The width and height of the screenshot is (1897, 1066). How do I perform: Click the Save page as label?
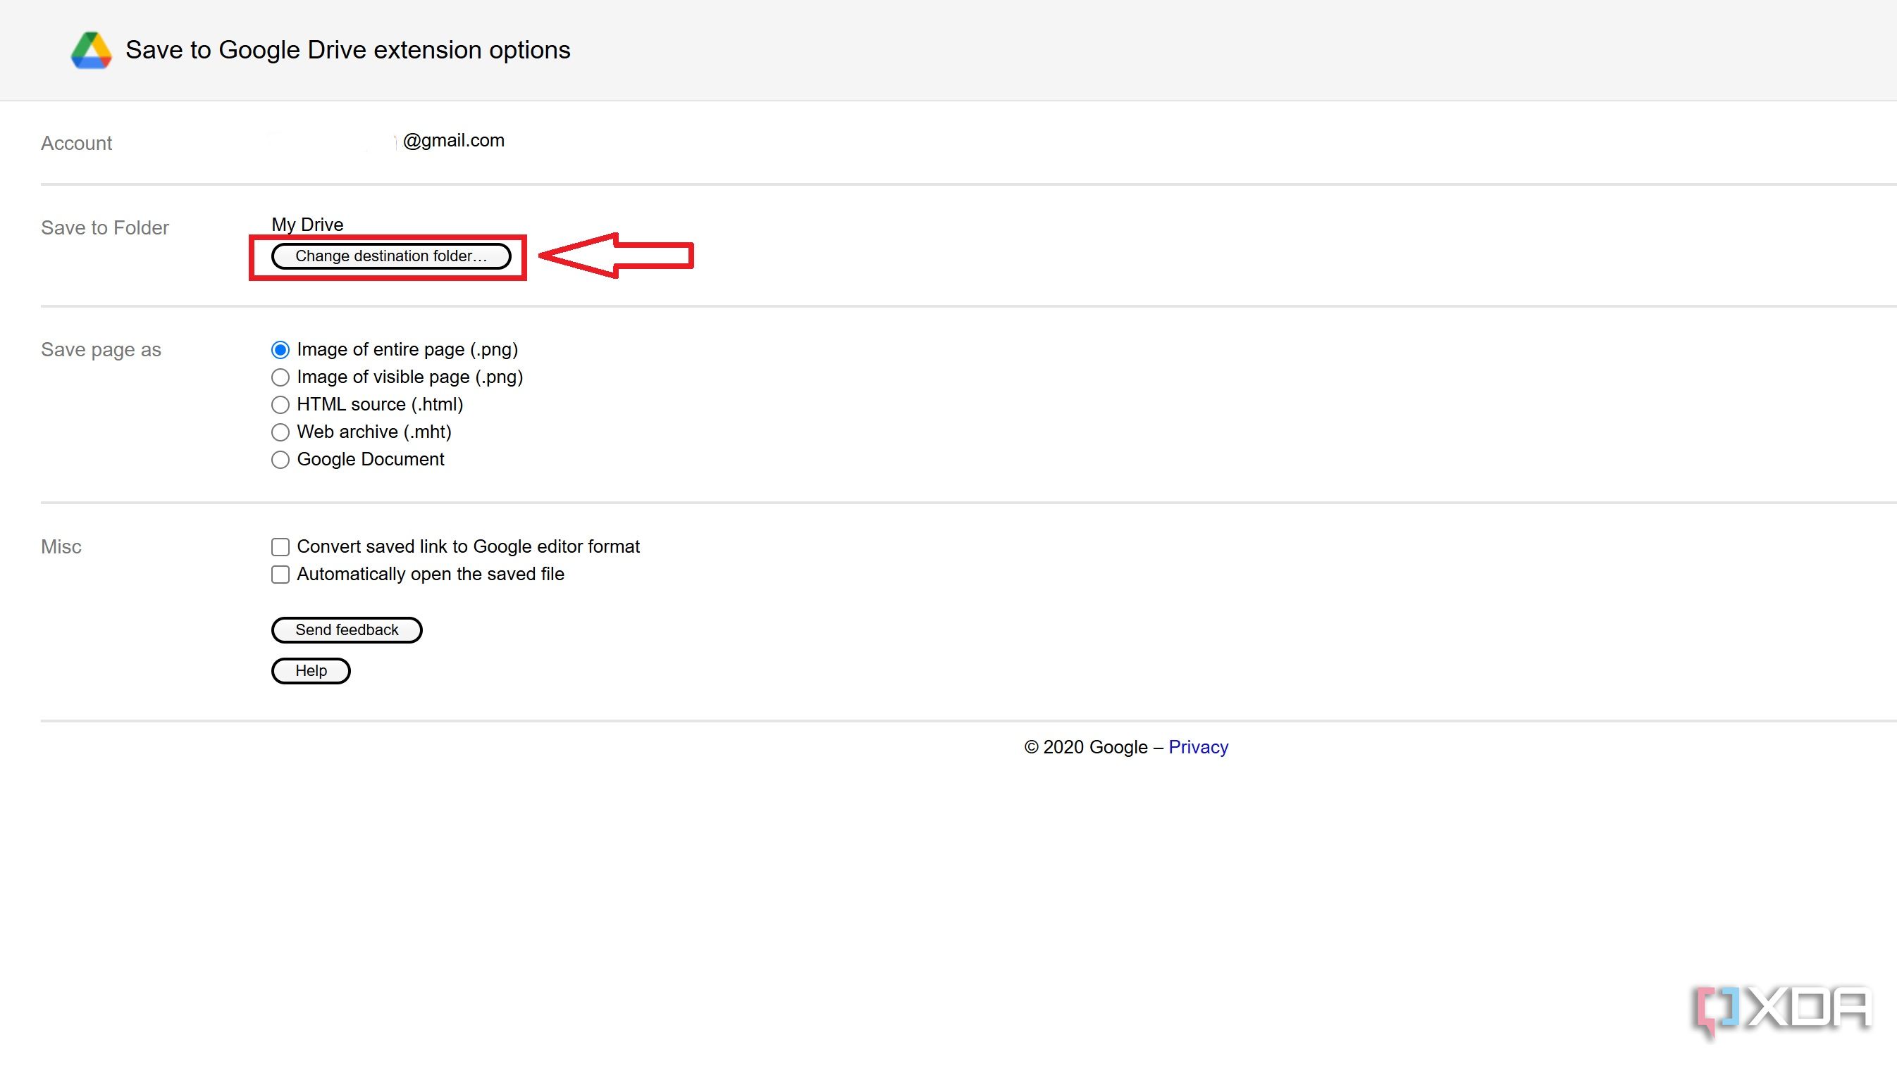tap(101, 349)
